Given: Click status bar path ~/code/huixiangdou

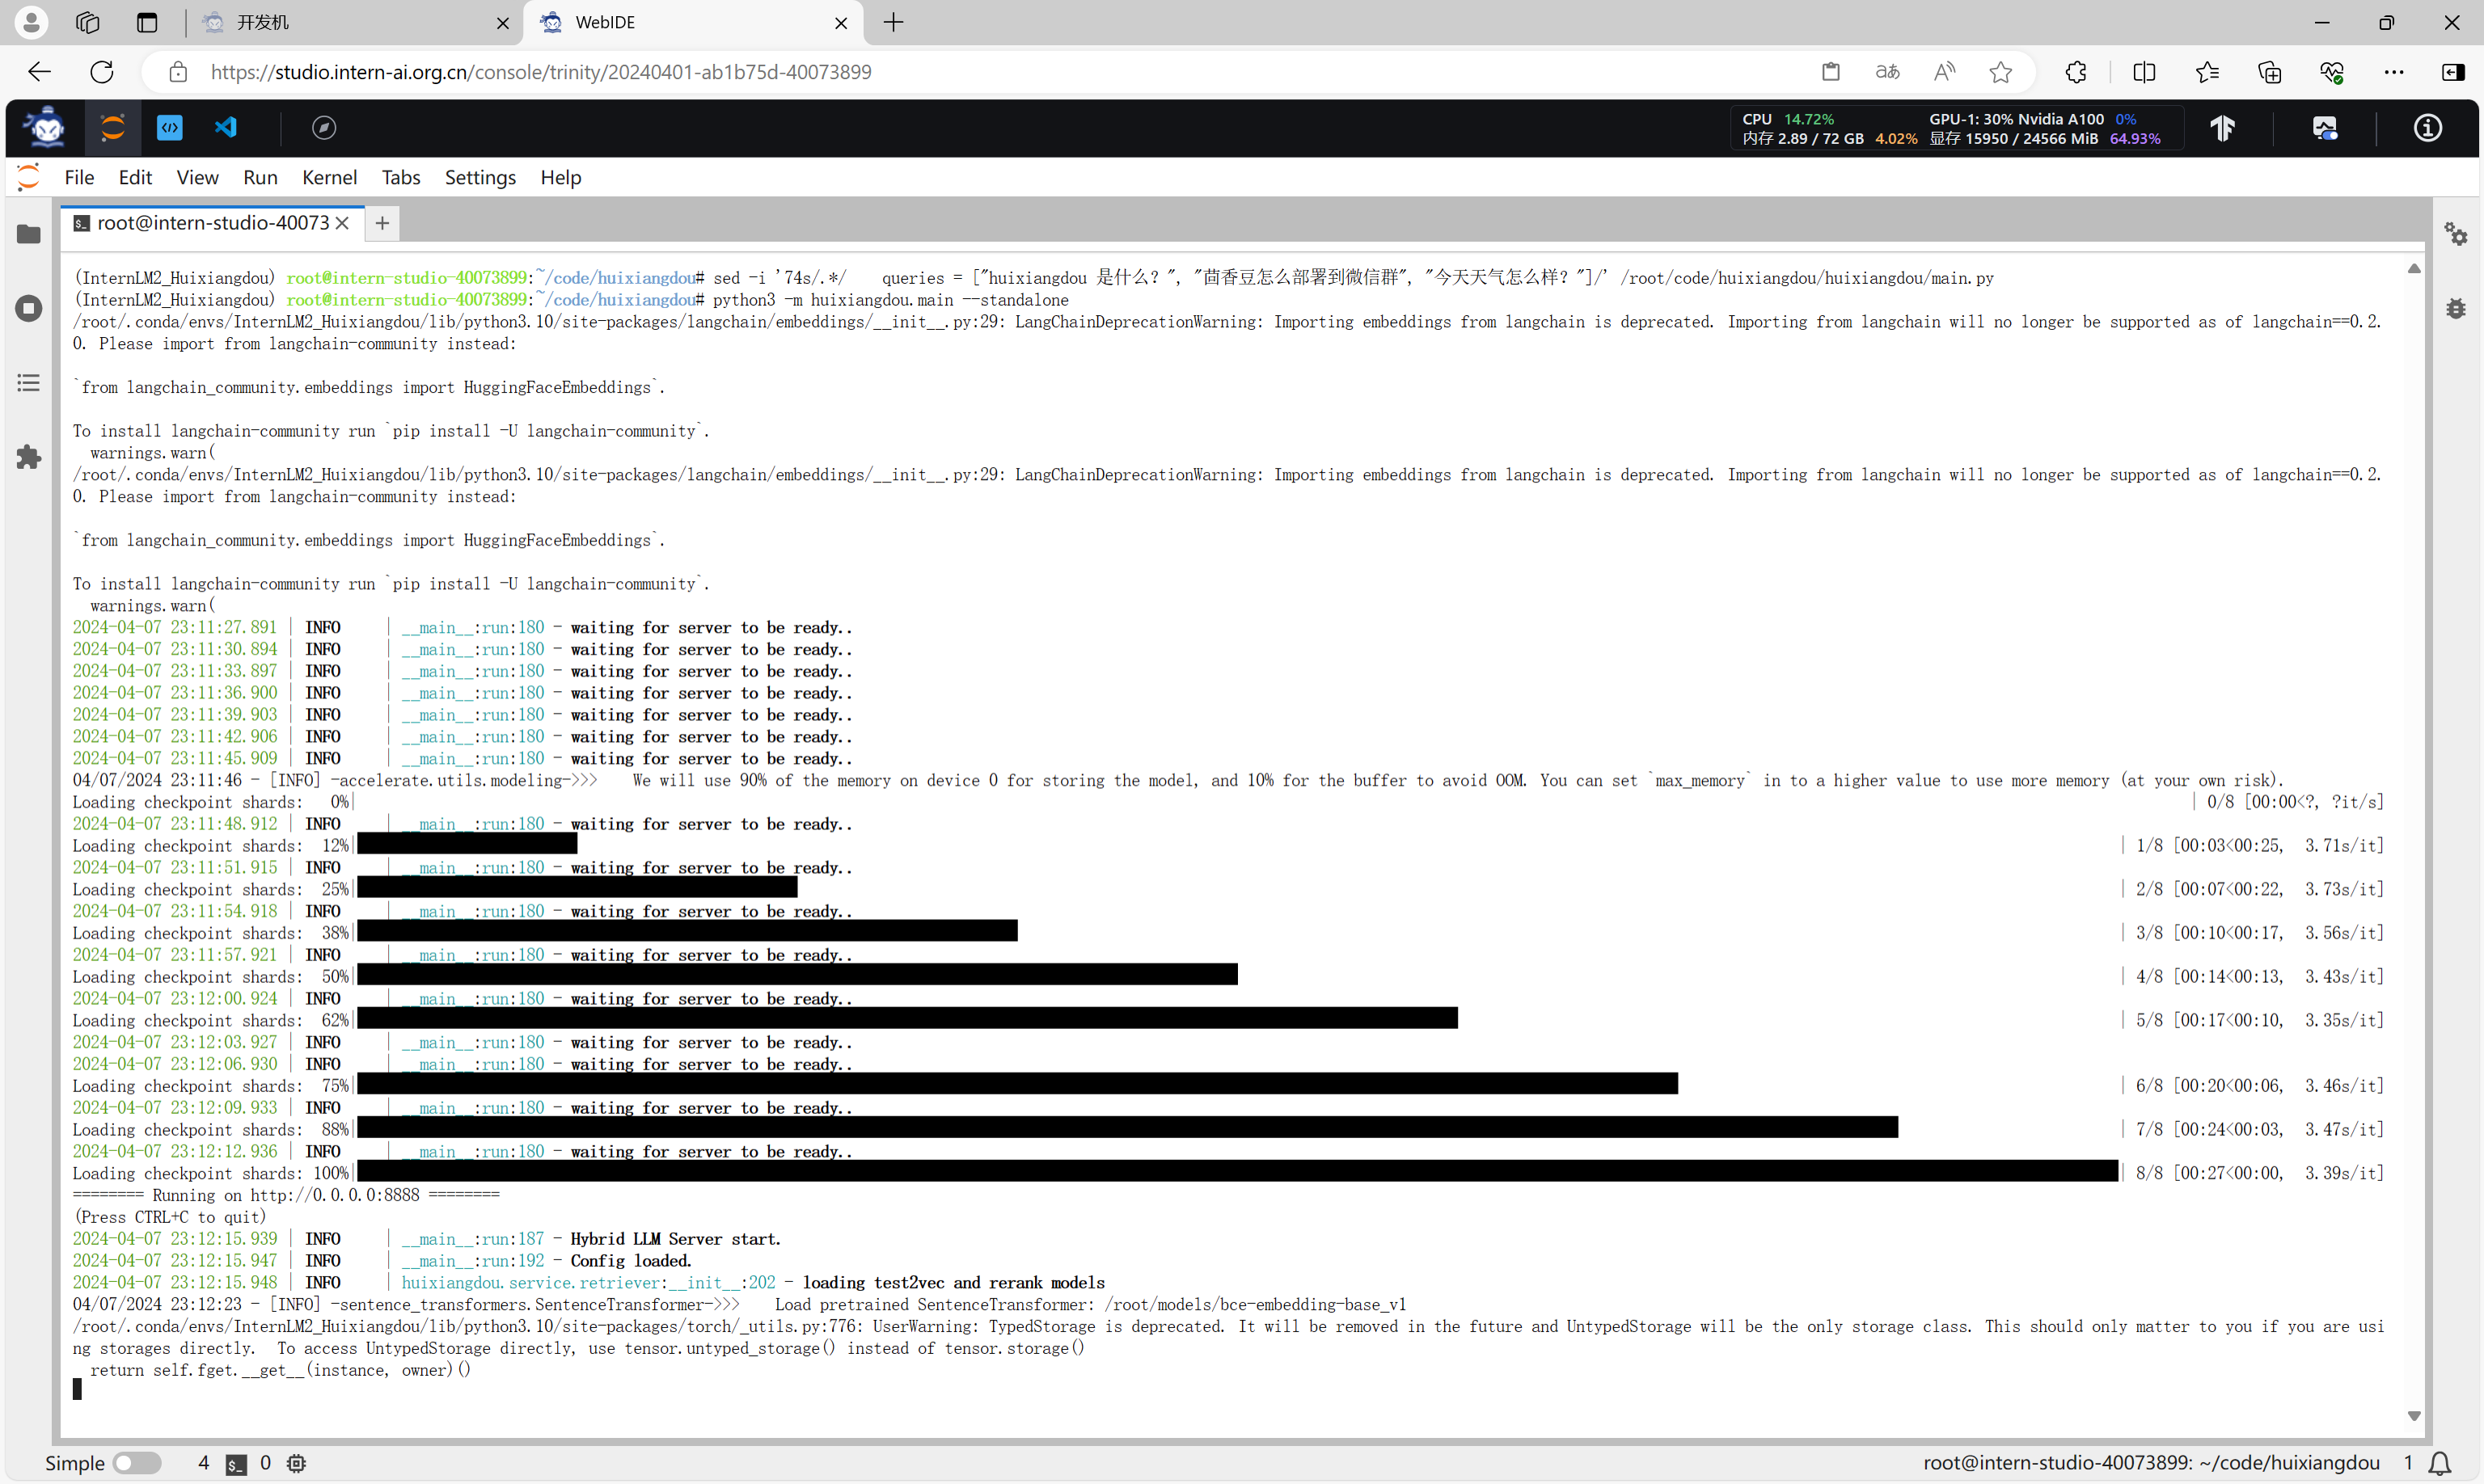Looking at the screenshot, I should tap(2288, 1463).
